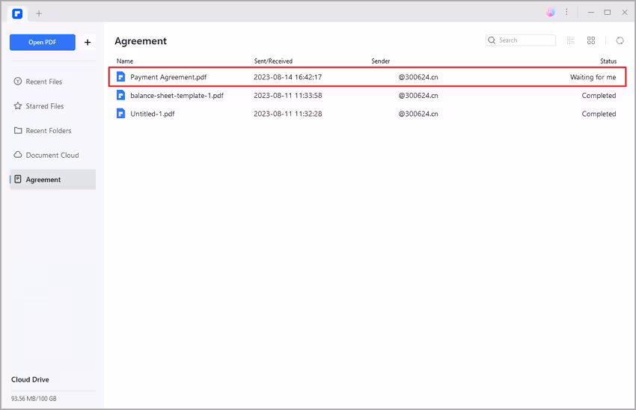Switch to grid thumbnail view
Viewport: 636px width, 410px height.
(591, 40)
